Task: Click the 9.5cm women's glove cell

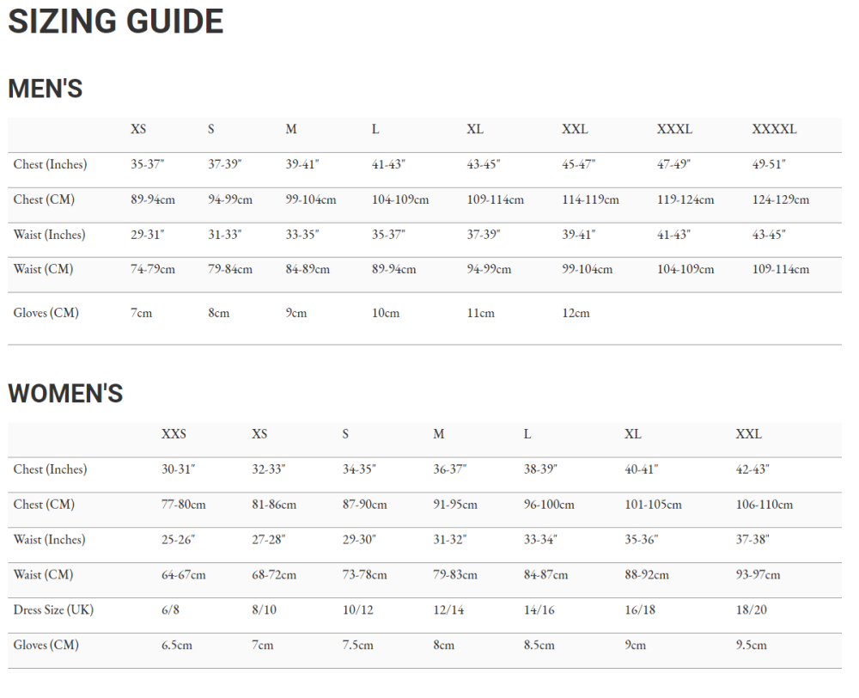Action: coord(751,646)
